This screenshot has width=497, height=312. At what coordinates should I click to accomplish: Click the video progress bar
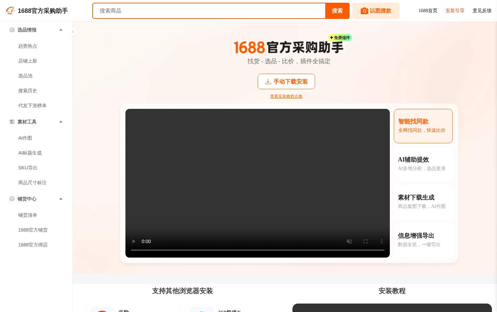(x=258, y=250)
